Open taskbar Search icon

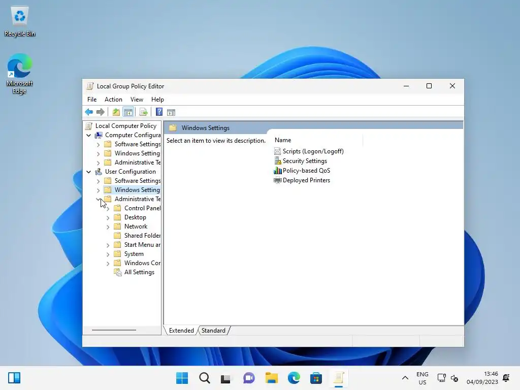point(204,378)
